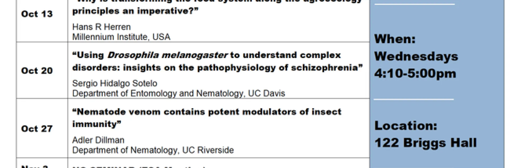Screen dimensions: 510x168
Task: Click the Nematode venom seminar title
Action: point(207,112)
